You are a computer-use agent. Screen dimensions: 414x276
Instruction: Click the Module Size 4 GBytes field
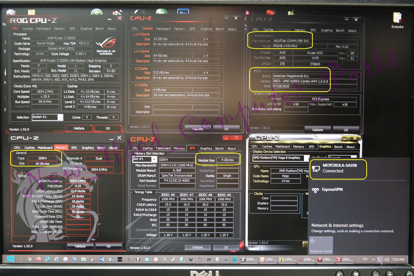227,160
